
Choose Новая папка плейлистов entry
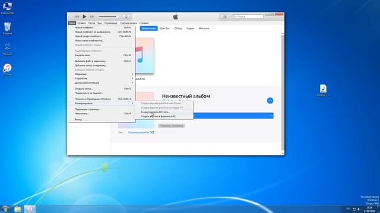click(x=102, y=41)
